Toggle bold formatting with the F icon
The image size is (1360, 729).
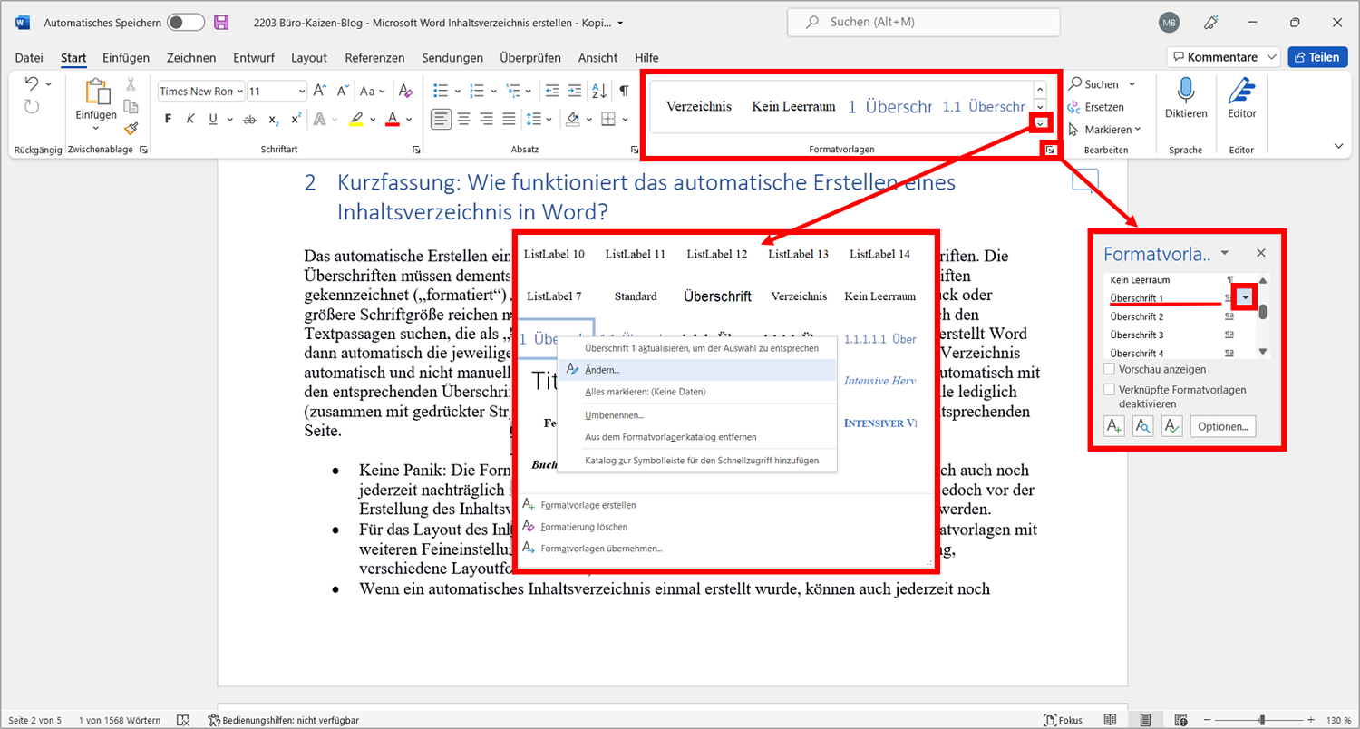167,119
